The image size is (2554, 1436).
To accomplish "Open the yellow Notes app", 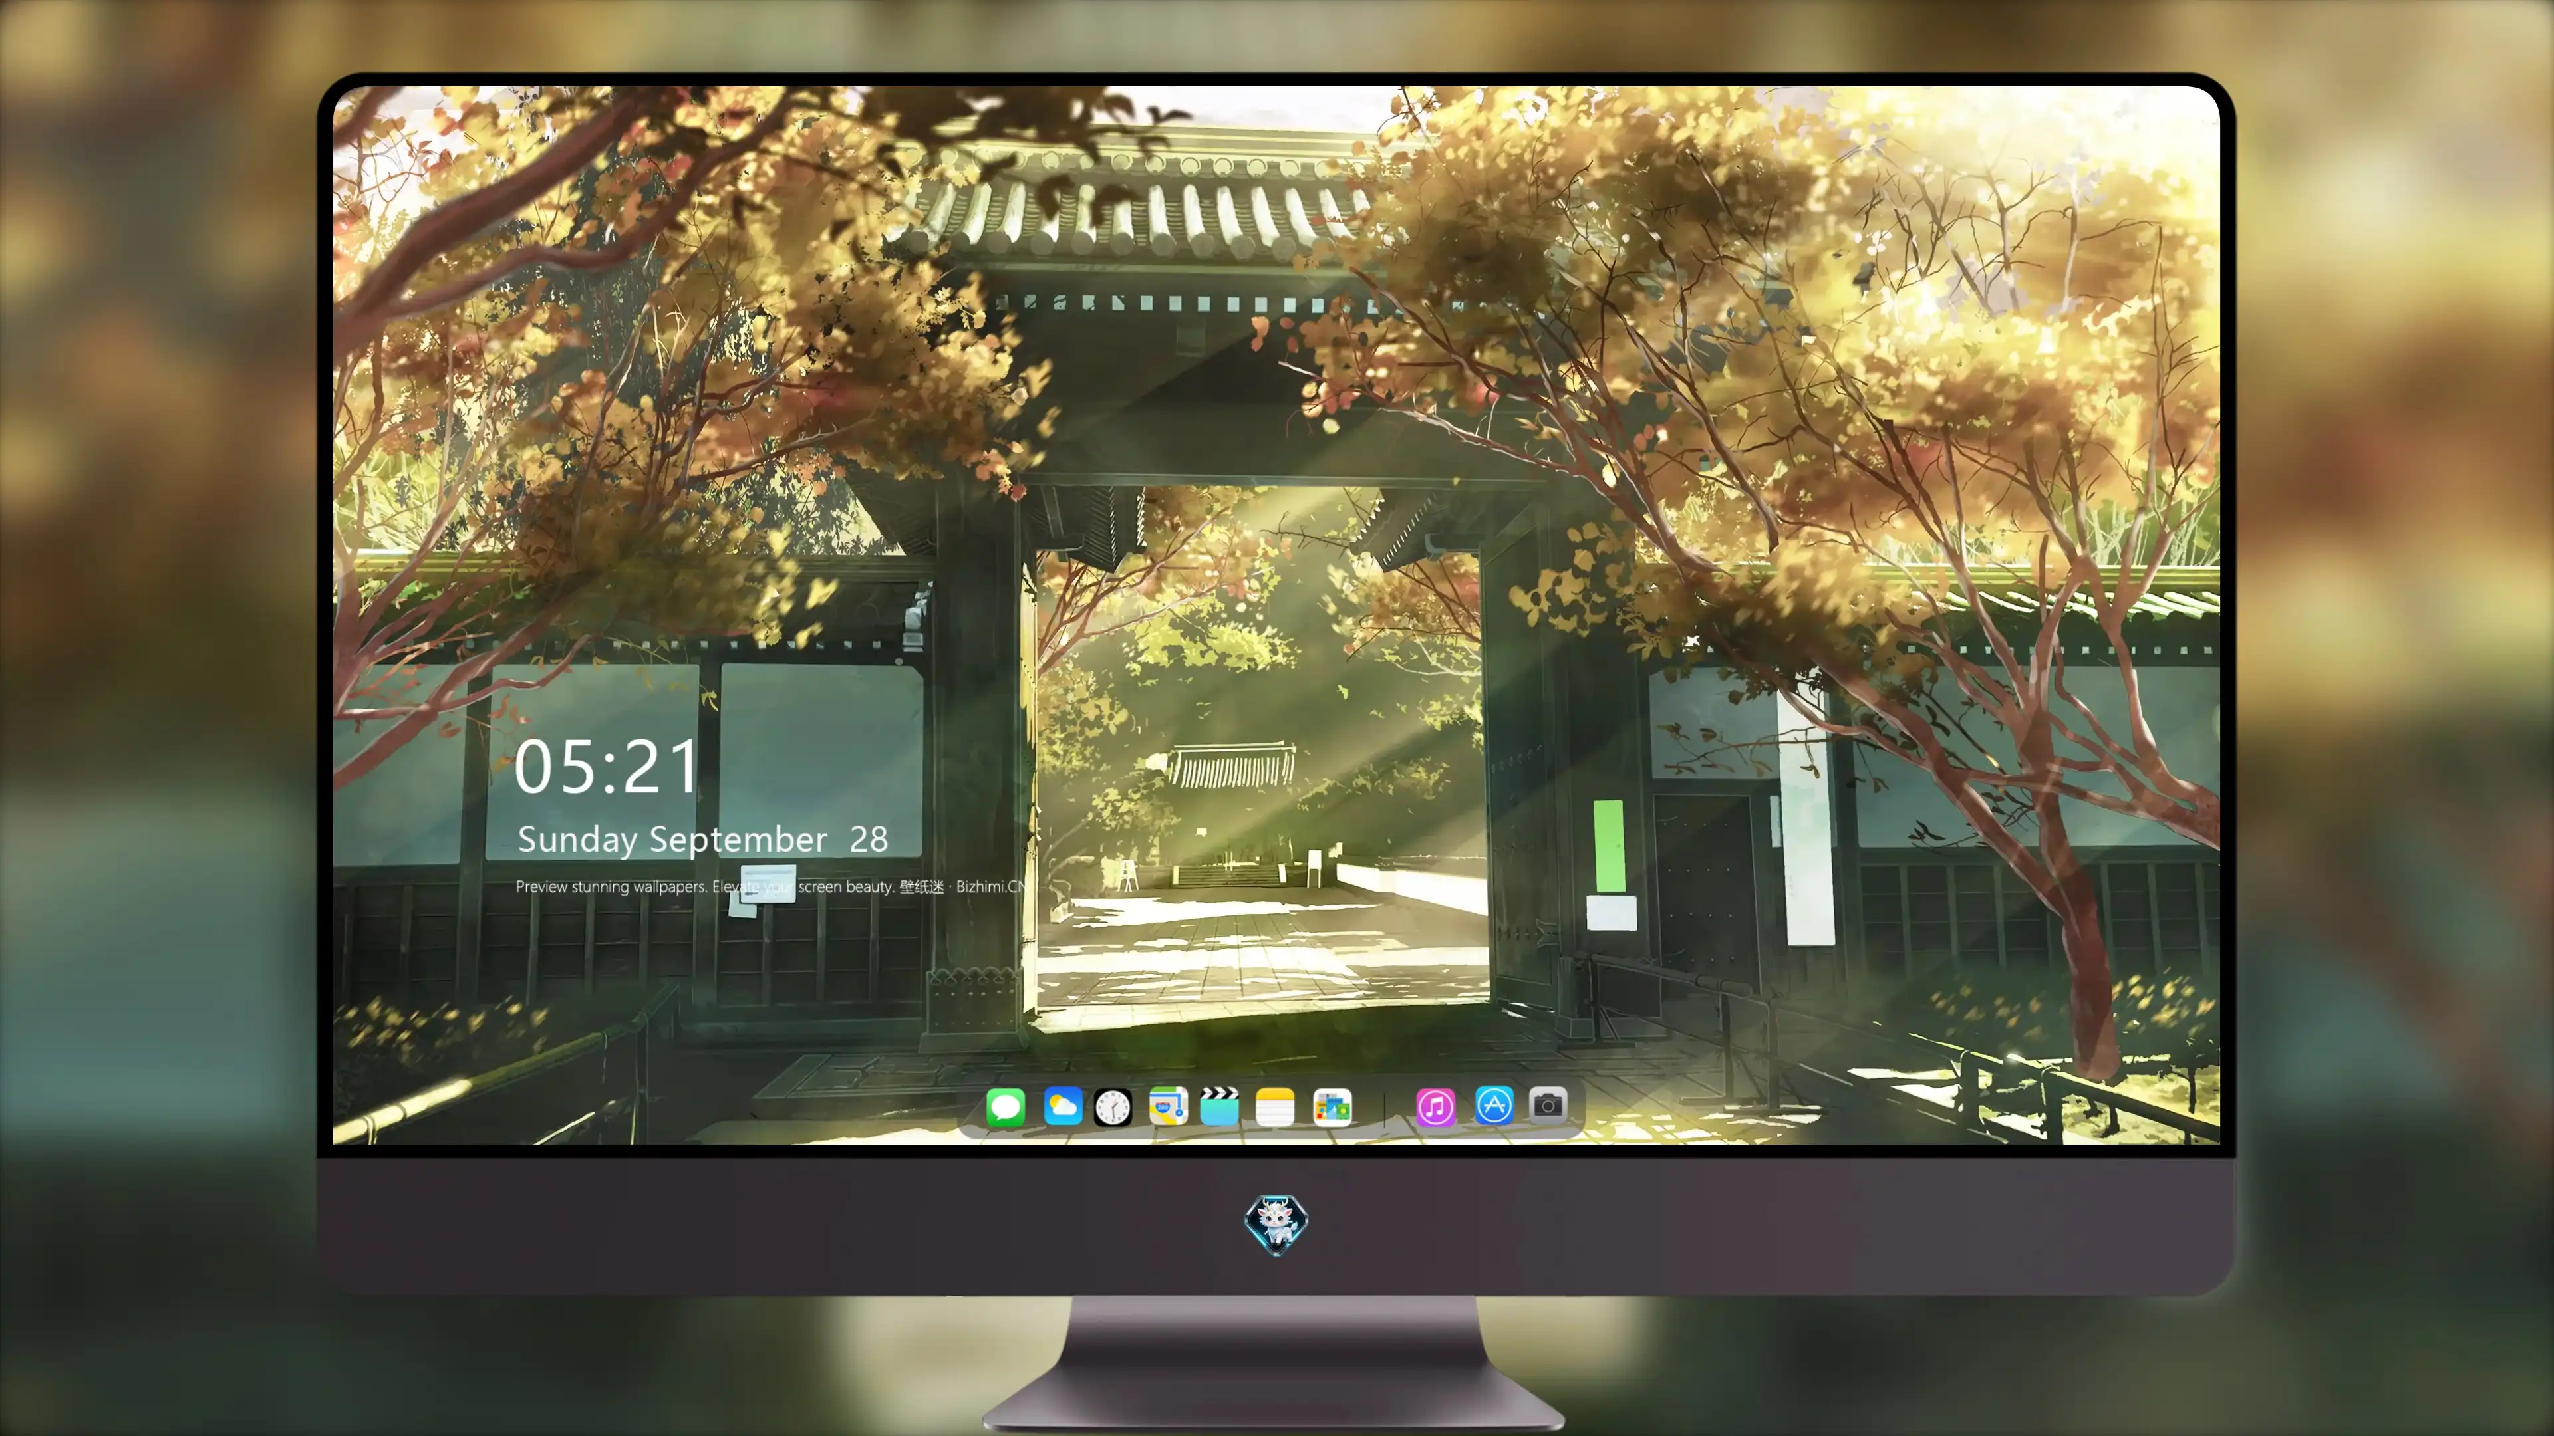I will pos(1274,1107).
